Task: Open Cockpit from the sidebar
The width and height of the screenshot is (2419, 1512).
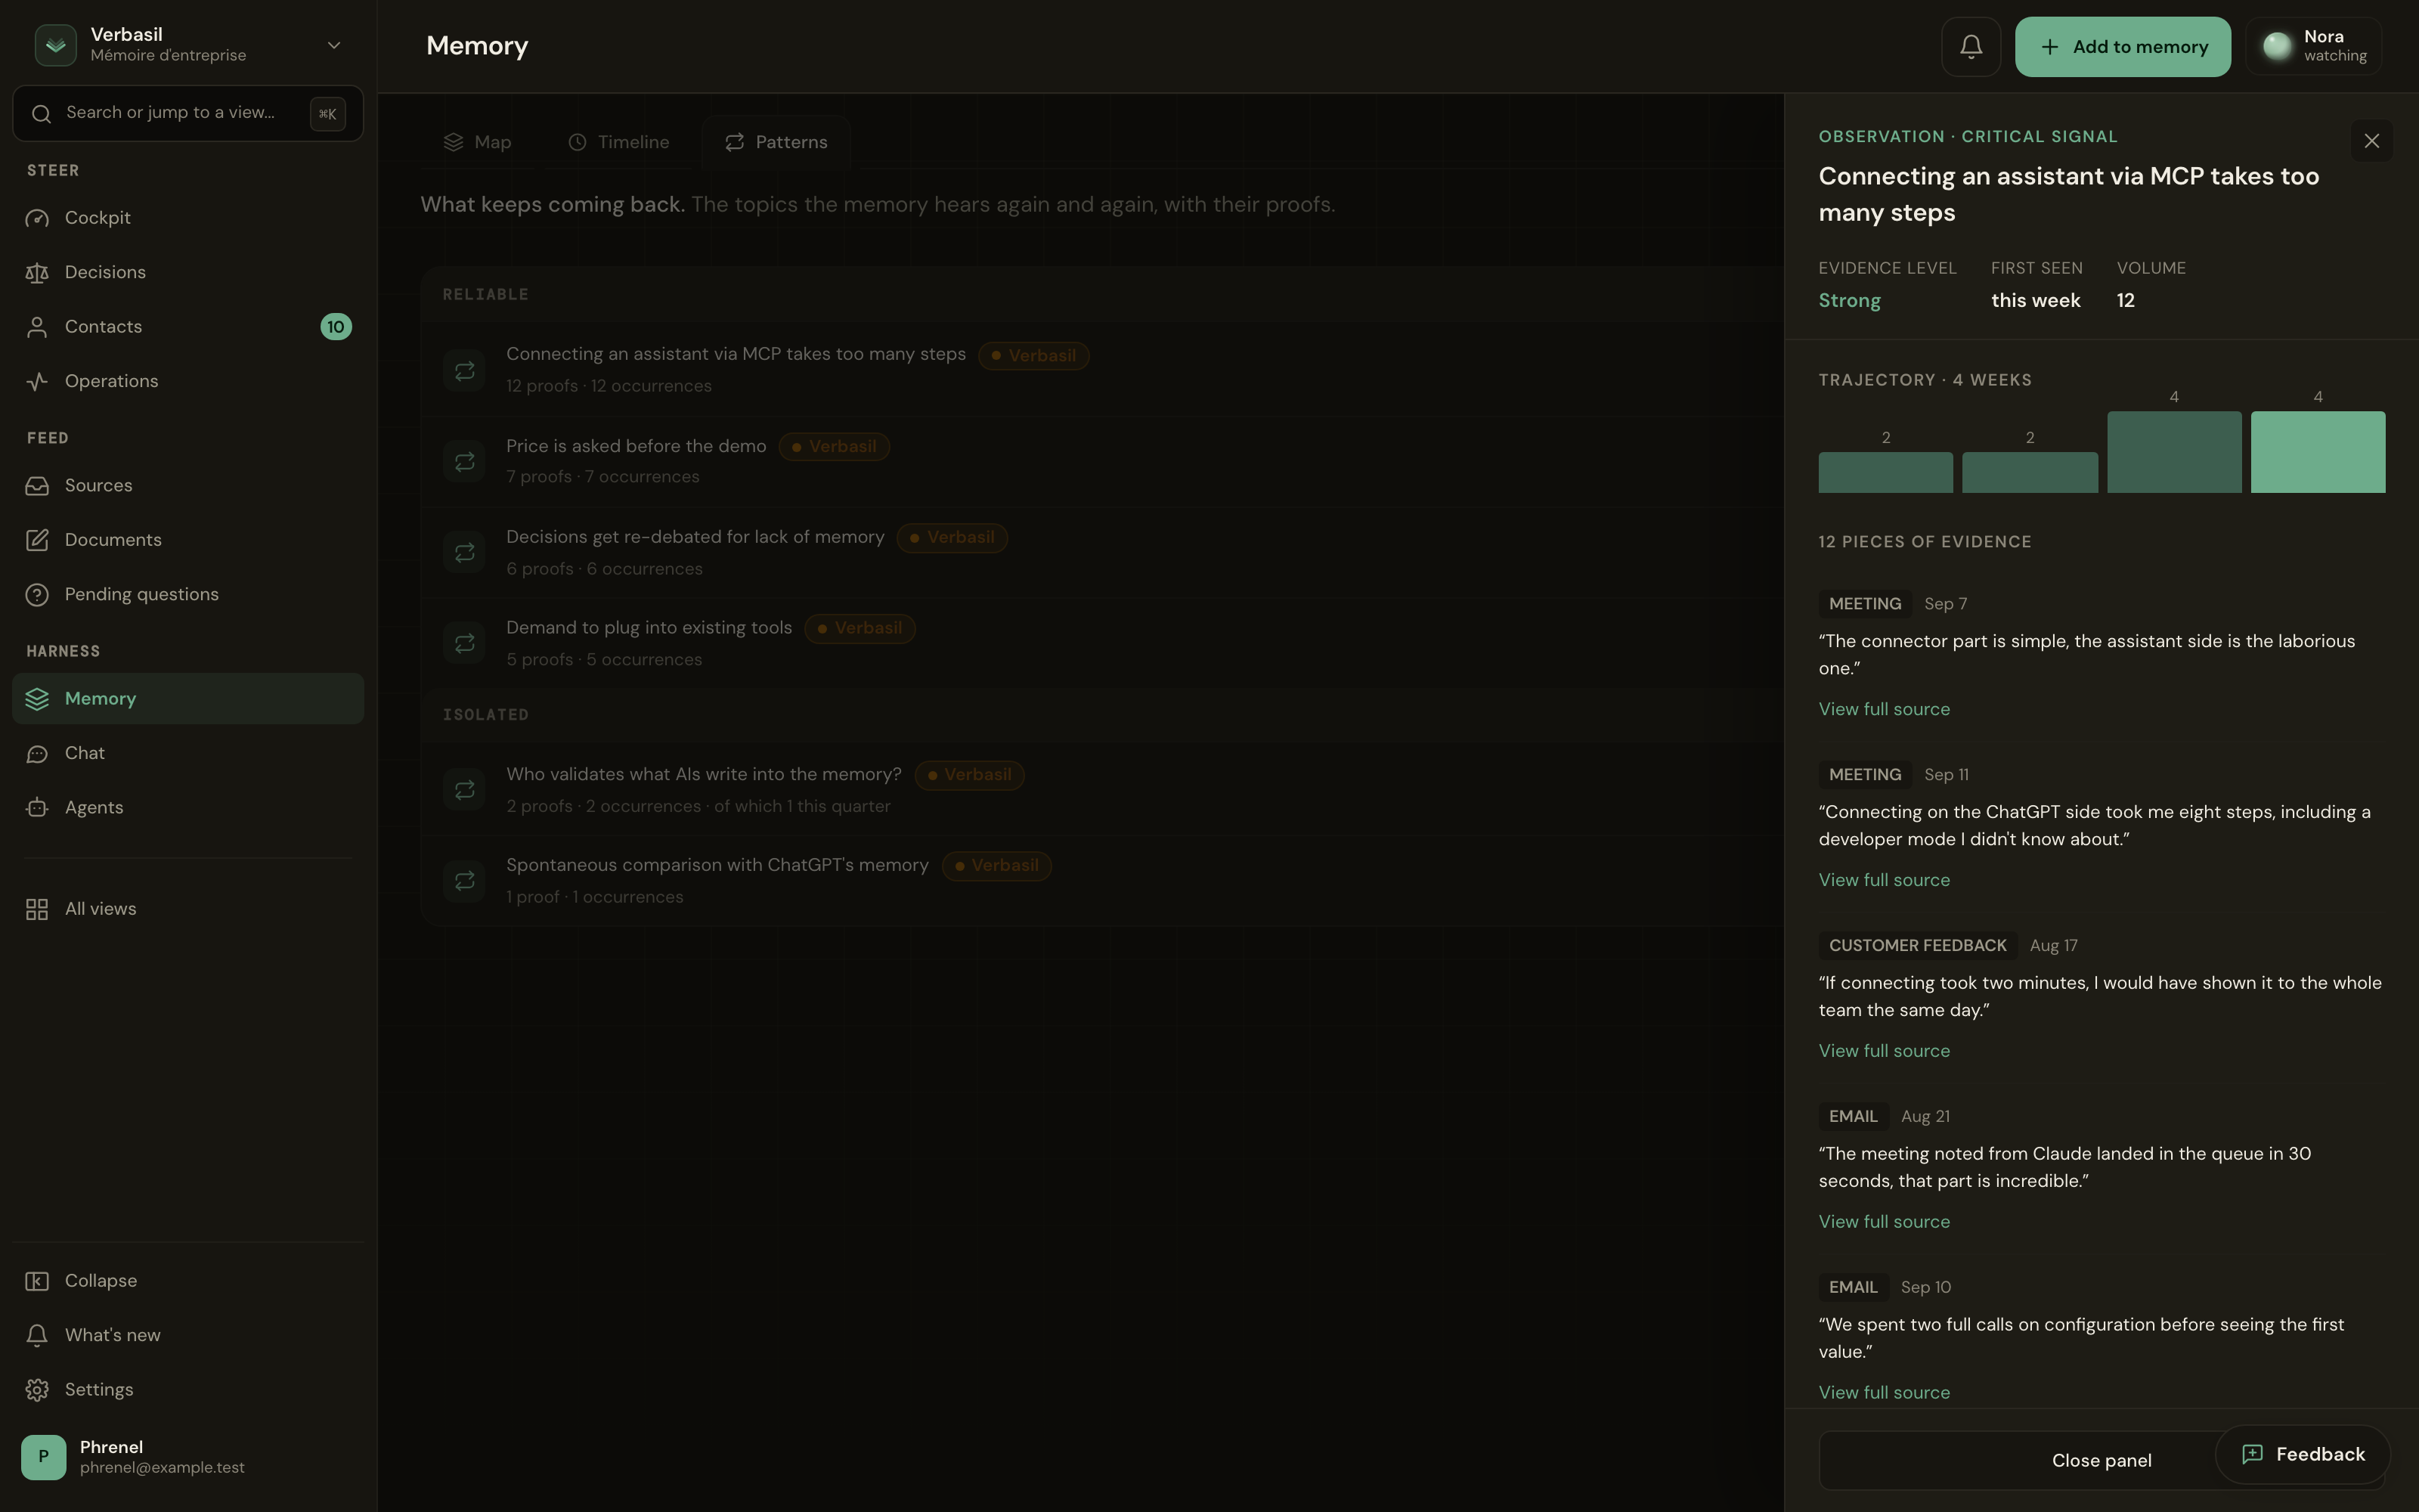Action: click(188, 218)
